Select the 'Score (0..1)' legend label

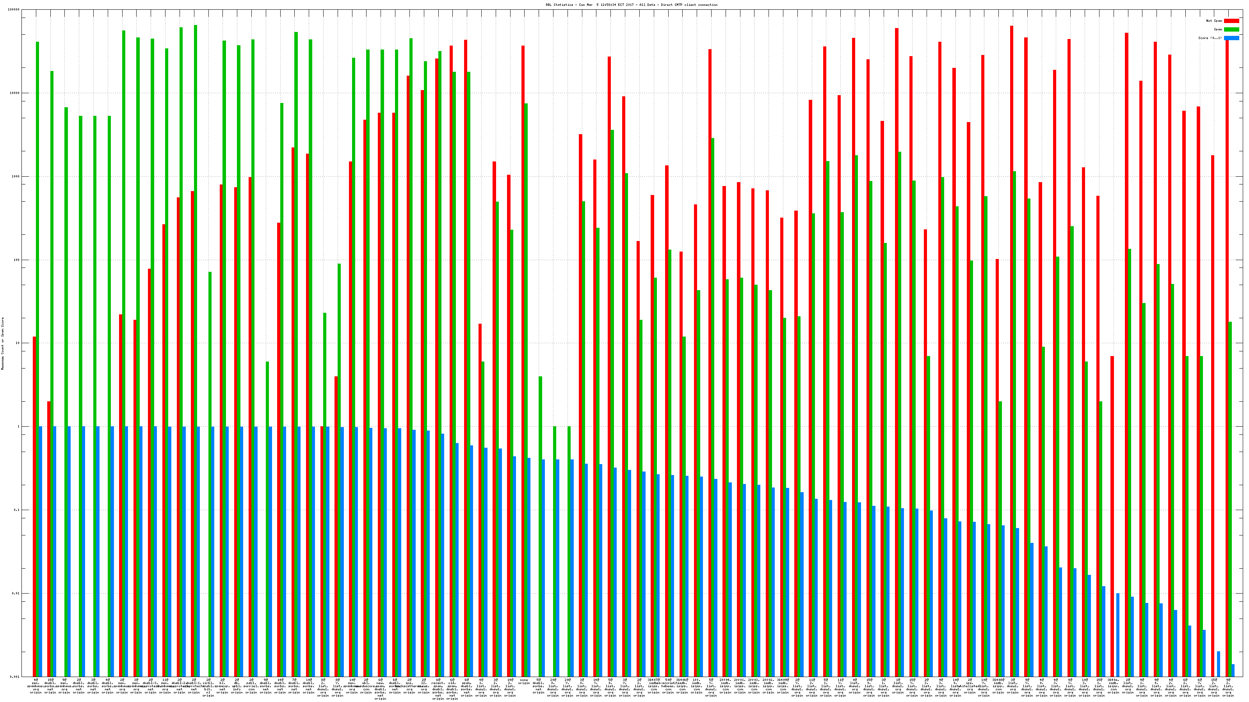[1210, 38]
